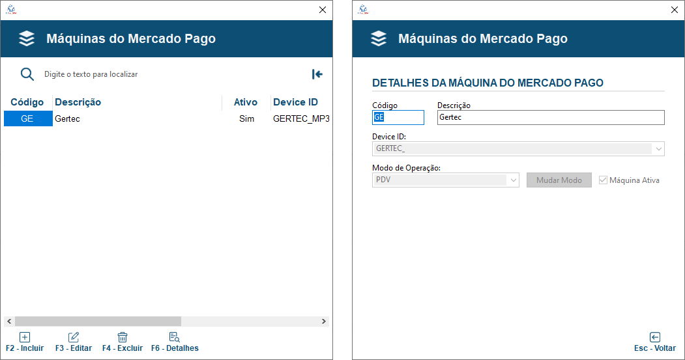Sort by the Ativo column header

[x=246, y=102]
